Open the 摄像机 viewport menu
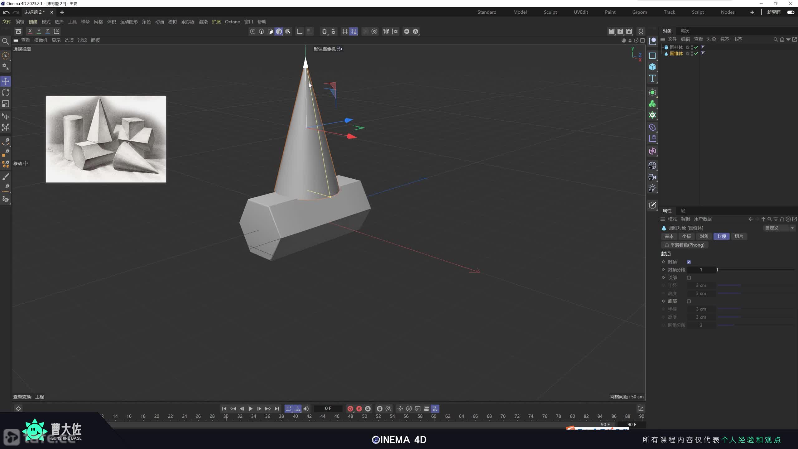The height and width of the screenshot is (449, 798). tap(41, 40)
